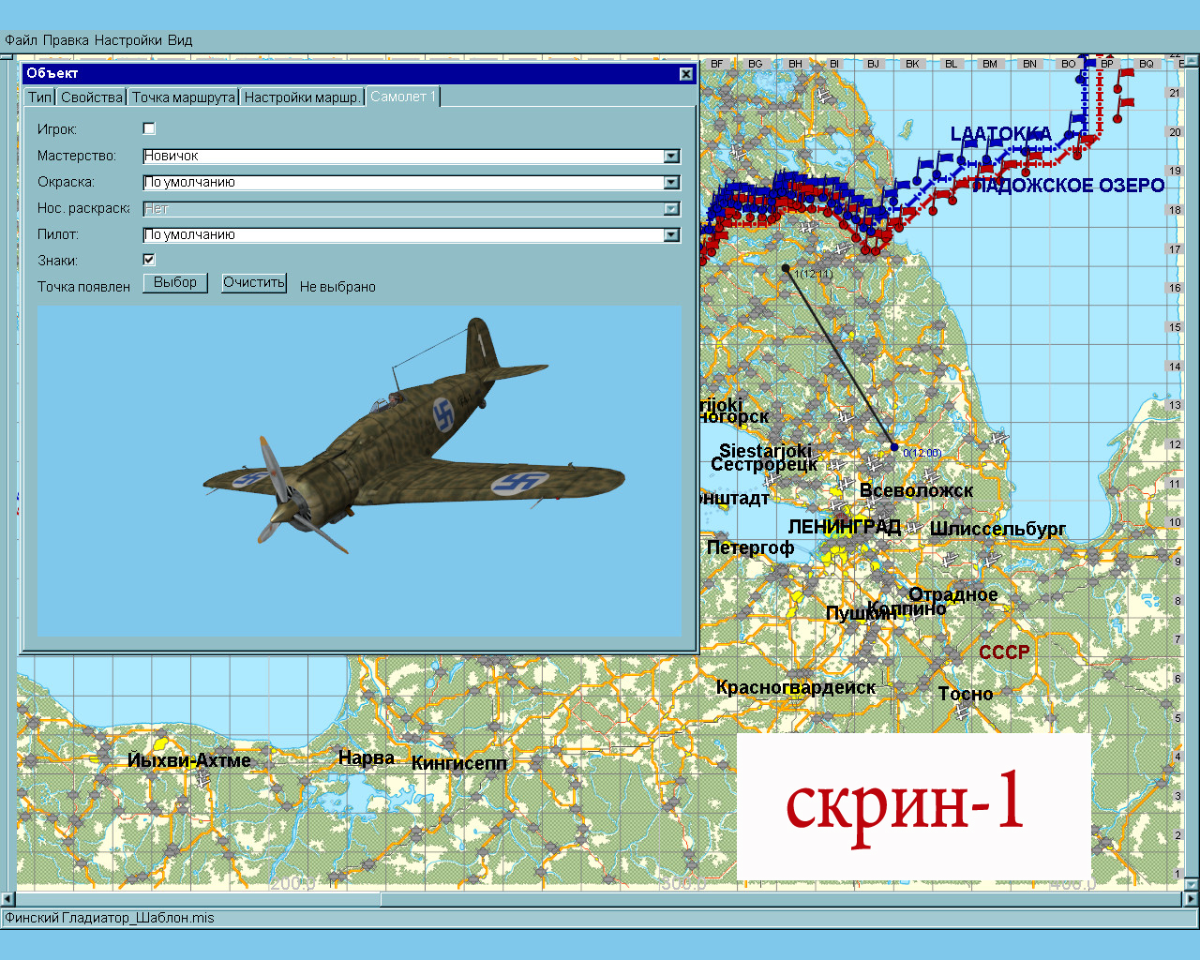Image resolution: width=1200 pixels, height=960 pixels.
Task: Click the ЛАДОЖСКОЕ ОЗЕРО label
Action: coord(1068,186)
